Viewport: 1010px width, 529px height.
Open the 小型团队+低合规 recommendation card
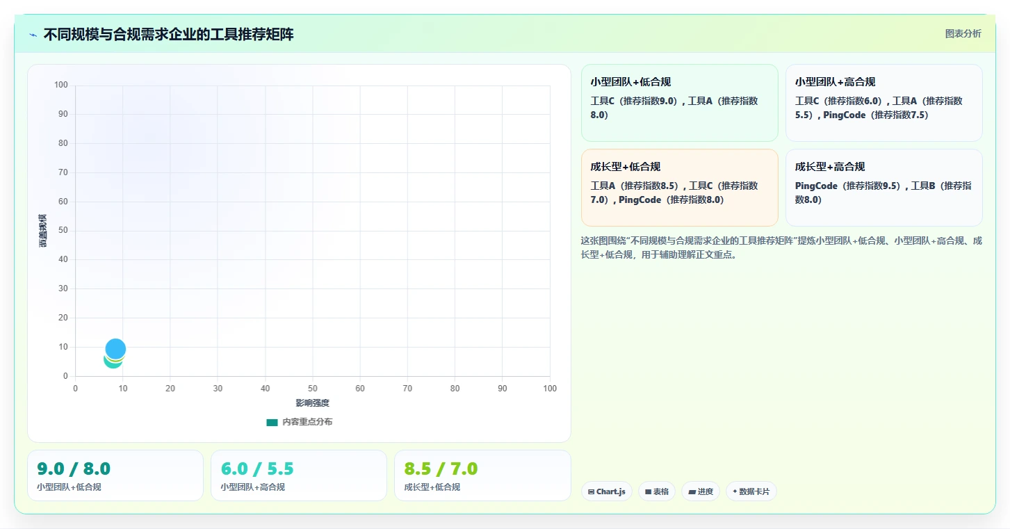pos(679,103)
